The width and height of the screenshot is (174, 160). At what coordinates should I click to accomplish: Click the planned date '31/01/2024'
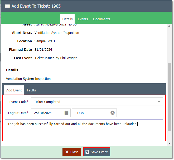pos(43,50)
